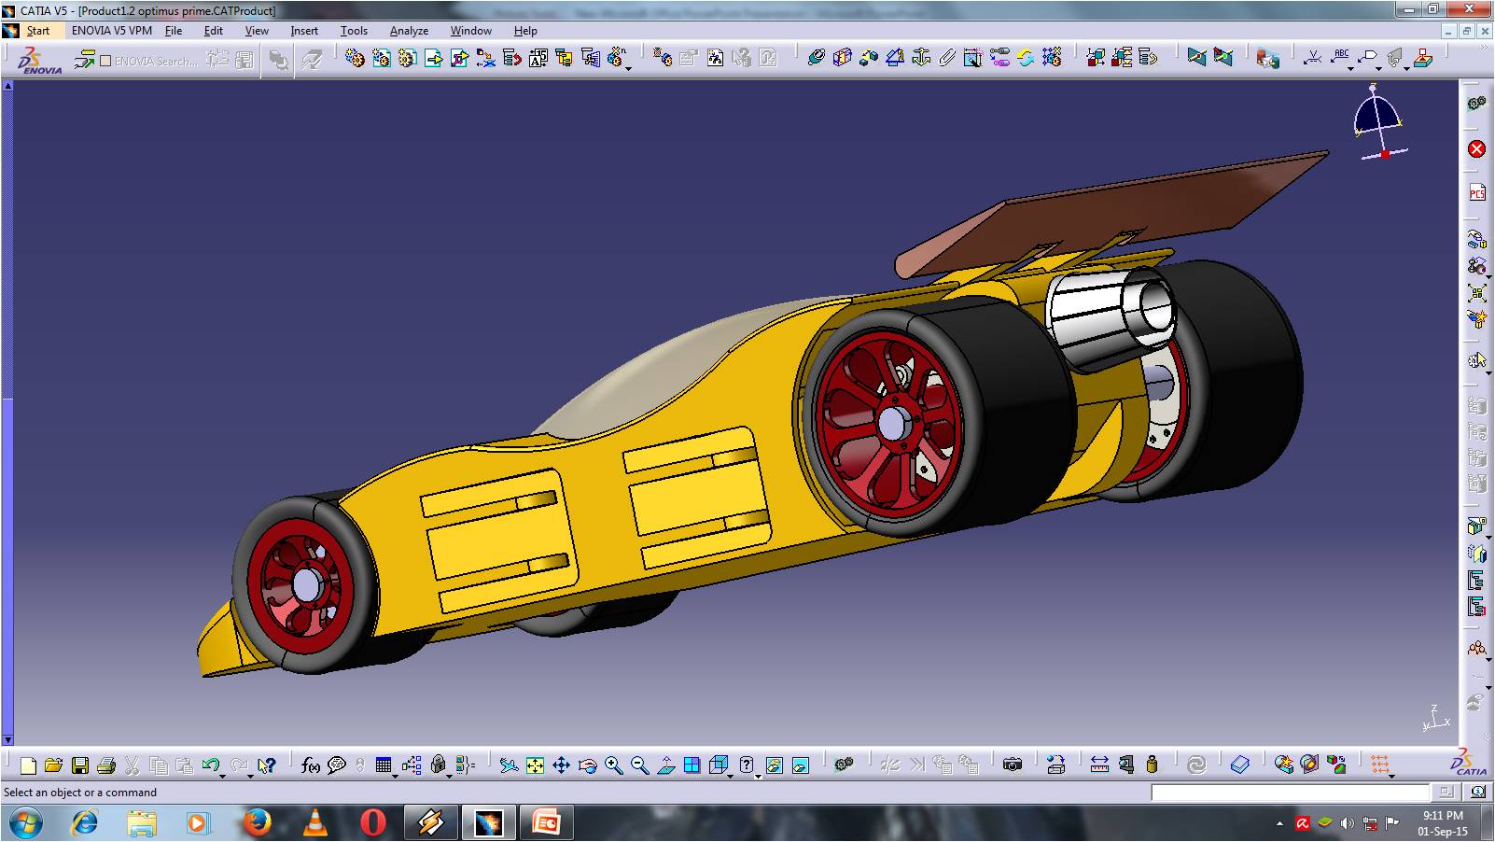This screenshot has height=842, width=1495.
Task: Click the Fit All In view icon
Action: point(535,765)
